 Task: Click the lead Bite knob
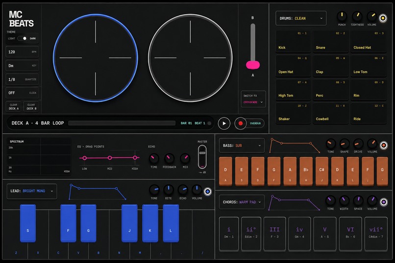pos(168,190)
